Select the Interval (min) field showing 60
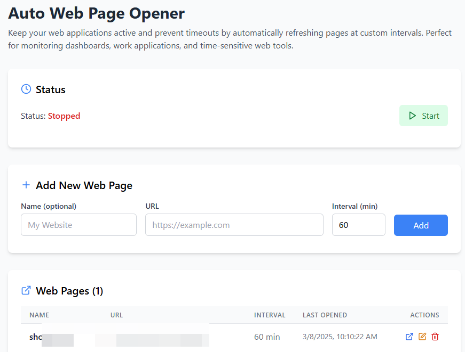The image size is (465, 352). click(358, 225)
